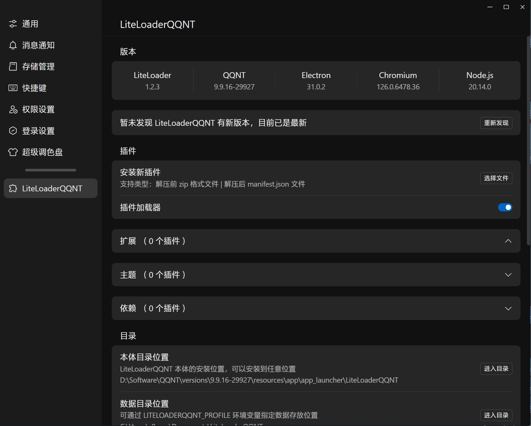Click the General settings sliders icon
The image size is (531, 426).
click(x=13, y=24)
